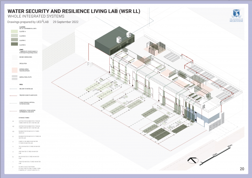252x178 pixels.
Task: Click the University of Melbourne logo
Action: tap(236, 16)
